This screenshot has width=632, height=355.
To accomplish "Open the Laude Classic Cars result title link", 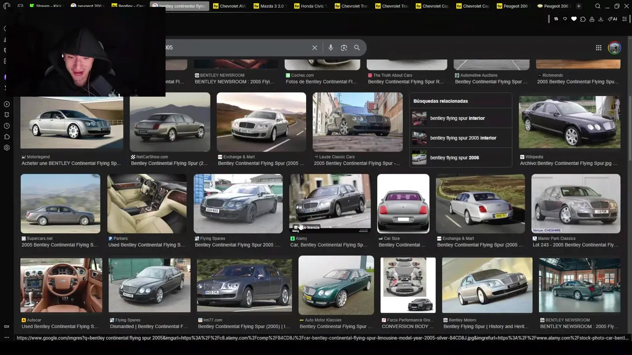I will (356, 163).
